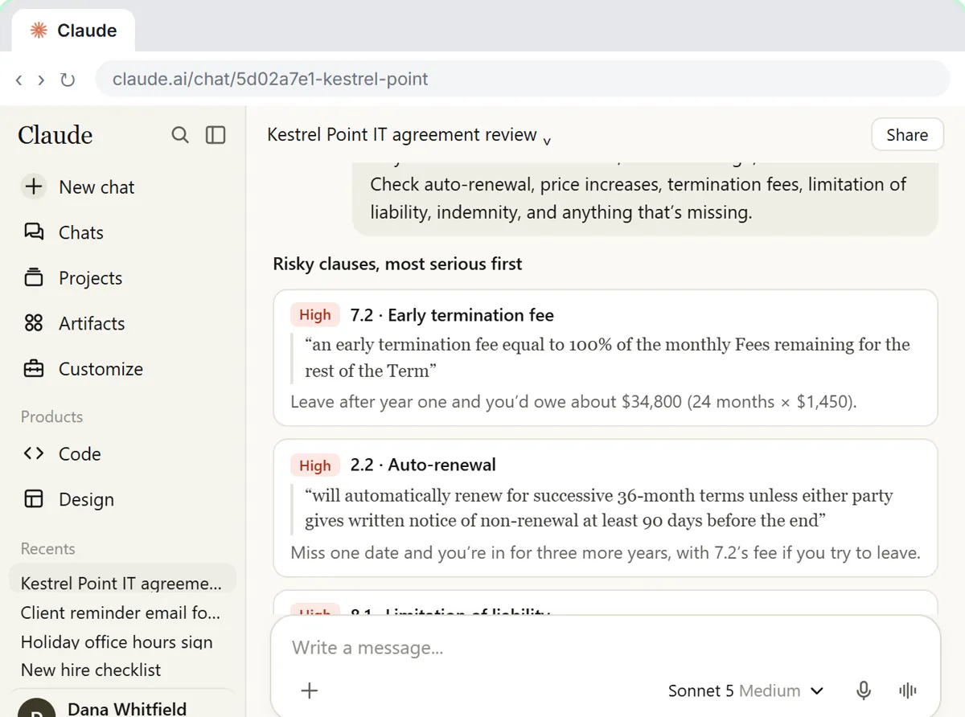
Task: Click the browser address bar URL
Action: [x=523, y=80]
